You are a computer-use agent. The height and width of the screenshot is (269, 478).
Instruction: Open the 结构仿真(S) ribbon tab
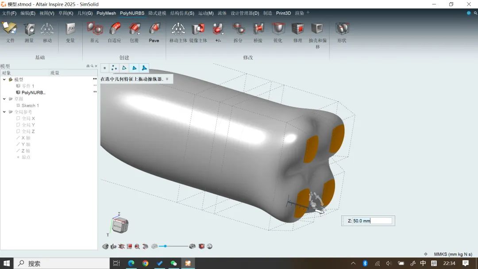tap(182, 13)
